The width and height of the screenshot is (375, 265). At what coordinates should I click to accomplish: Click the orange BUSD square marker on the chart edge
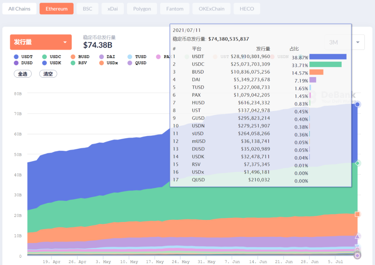[x=357, y=214]
